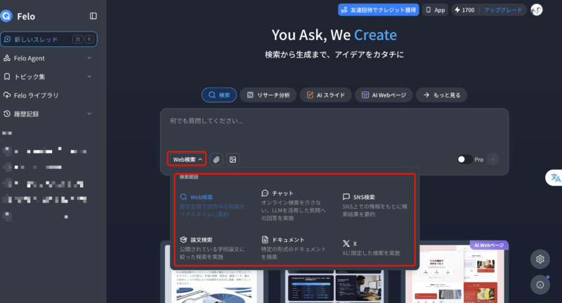Choose 論文検索 option in scope menu
The image size is (562, 303).
212,248
